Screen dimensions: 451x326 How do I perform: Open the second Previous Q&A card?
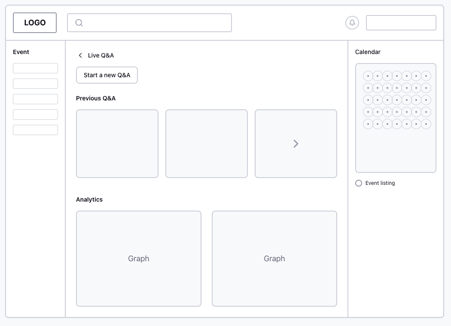click(x=207, y=144)
